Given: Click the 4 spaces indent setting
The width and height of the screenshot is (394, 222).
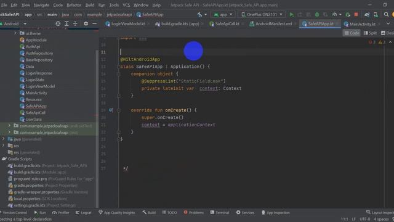Looking at the screenshot, I should pos(381,220).
